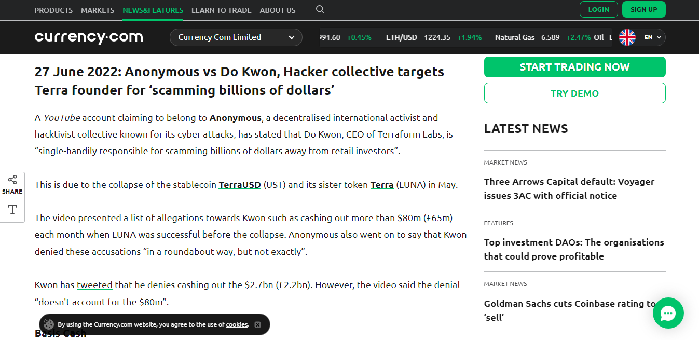Click the cookie icon in banner

tap(49, 324)
